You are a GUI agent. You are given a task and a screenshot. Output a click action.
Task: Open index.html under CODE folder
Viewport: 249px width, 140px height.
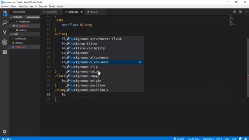point(25,38)
